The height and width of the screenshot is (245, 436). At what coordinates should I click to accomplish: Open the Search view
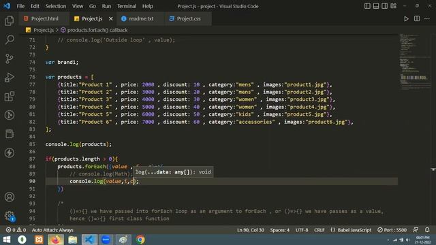coord(9,39)
